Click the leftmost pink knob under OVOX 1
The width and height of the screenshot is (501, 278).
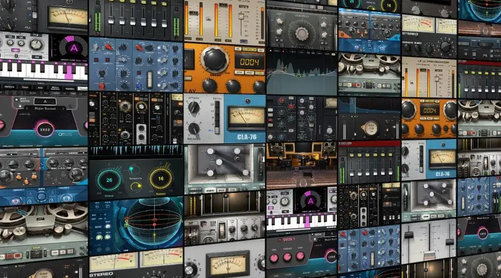pyautogui.click(x=274, y=258)
